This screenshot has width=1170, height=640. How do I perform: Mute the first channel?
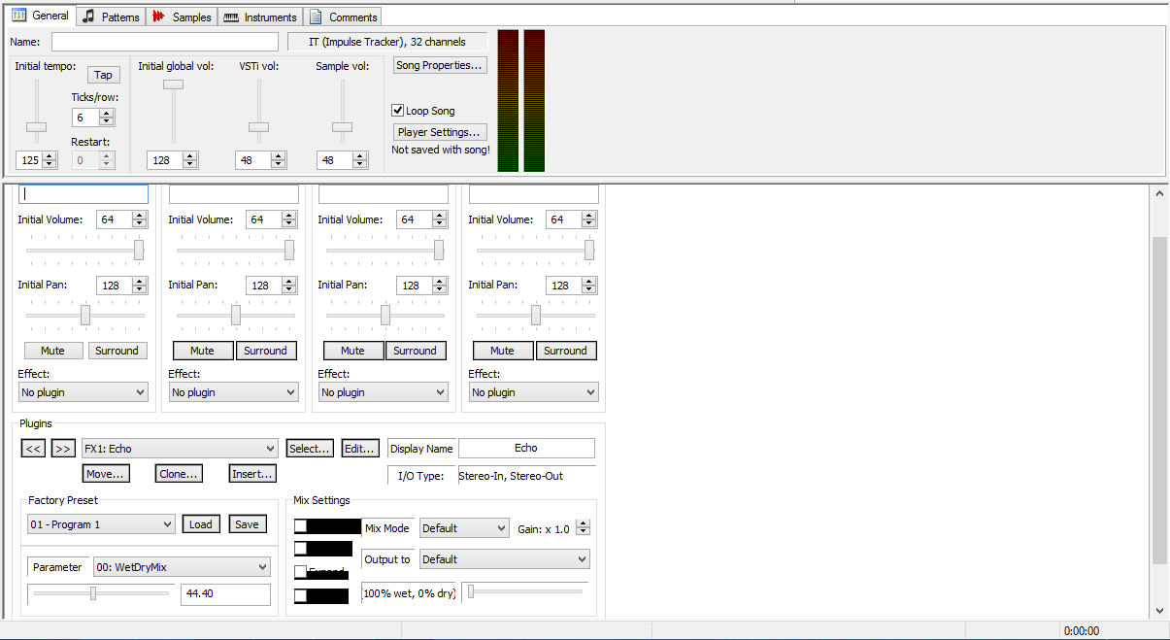(x=52, y=351)
